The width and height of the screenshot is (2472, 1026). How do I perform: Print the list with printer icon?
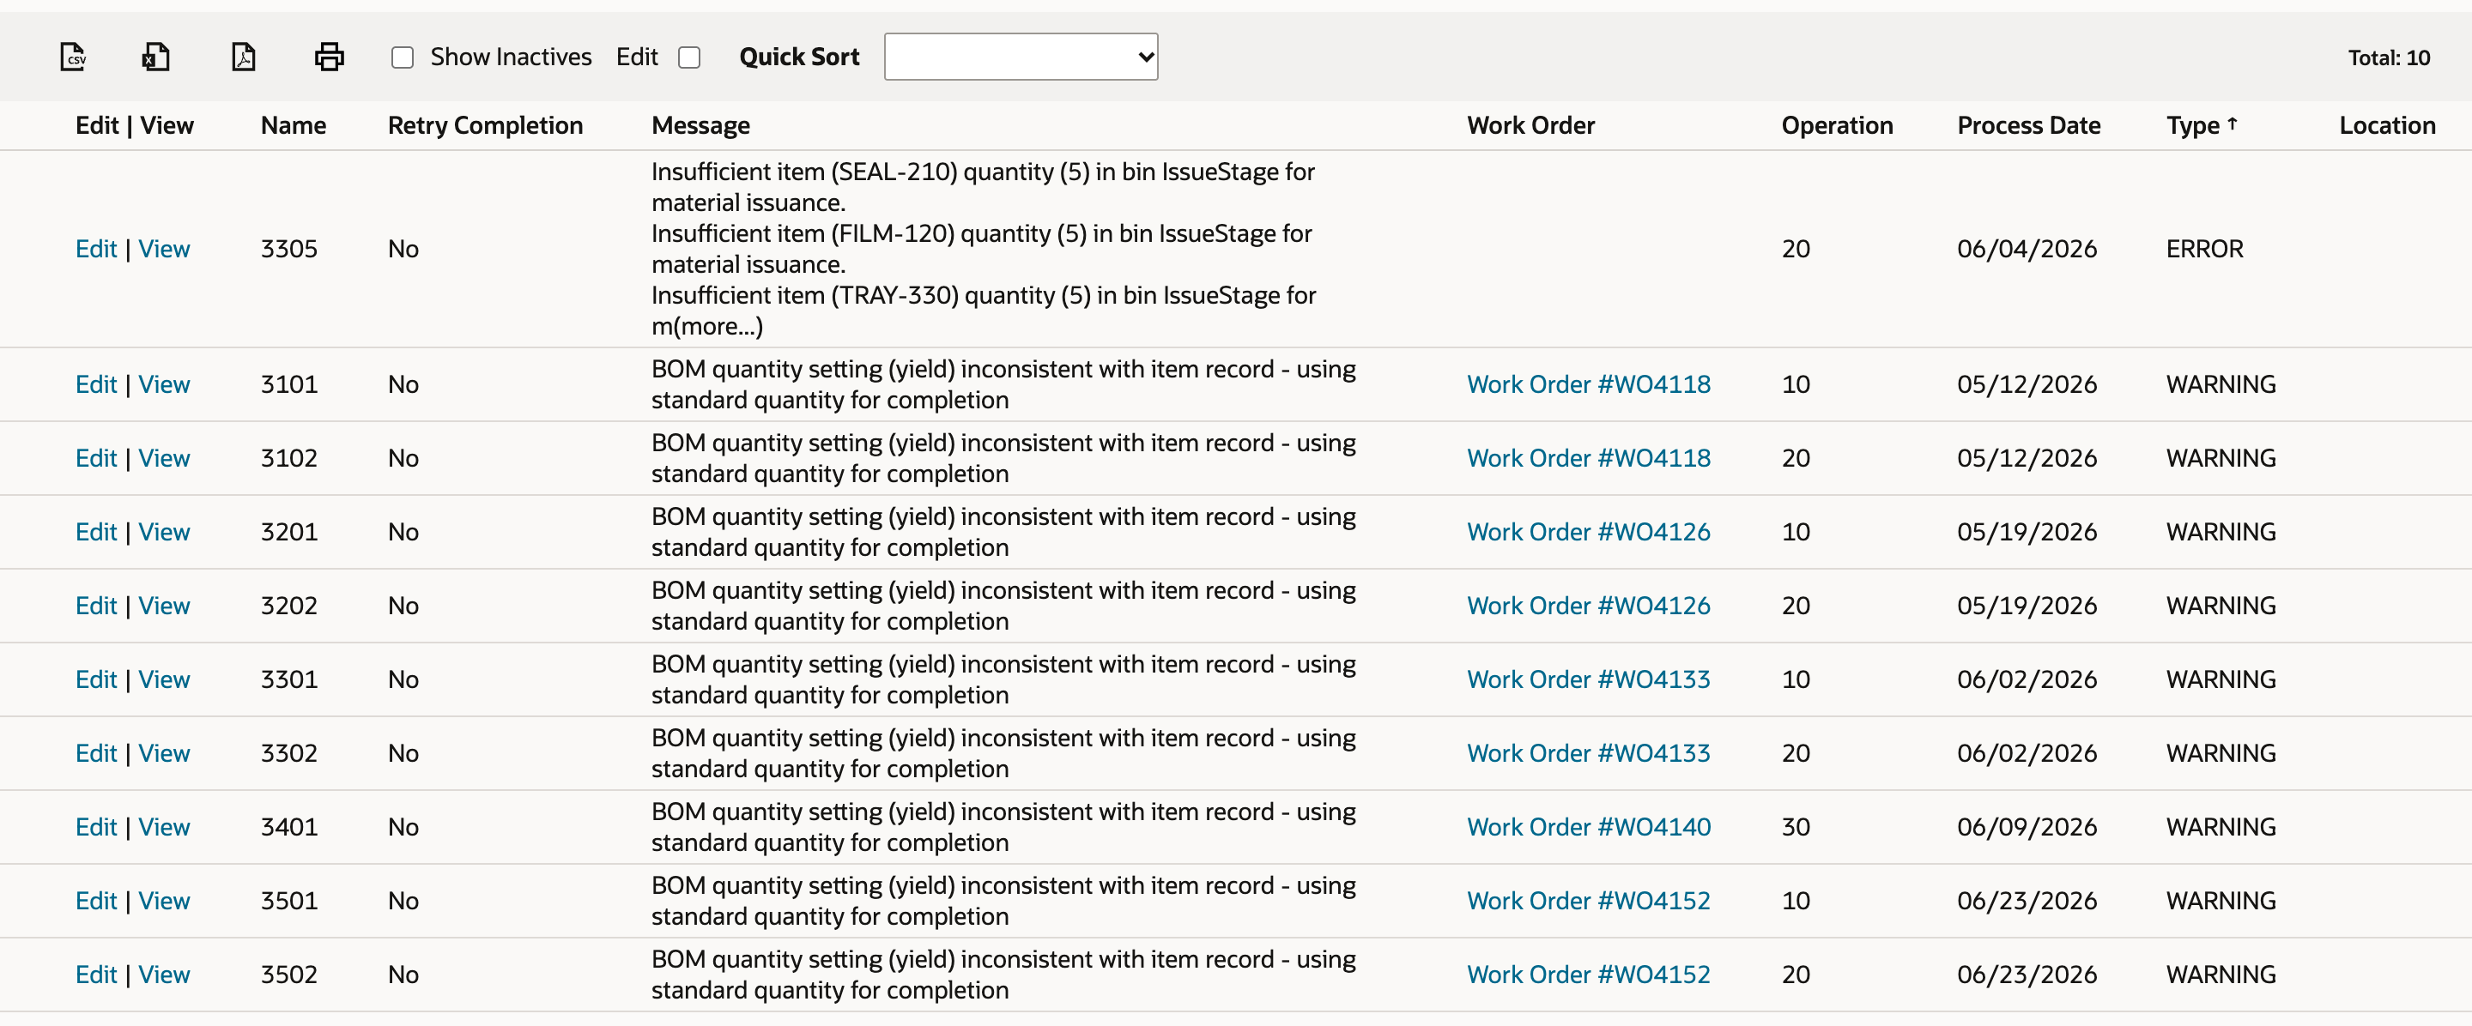coord(329,57)
